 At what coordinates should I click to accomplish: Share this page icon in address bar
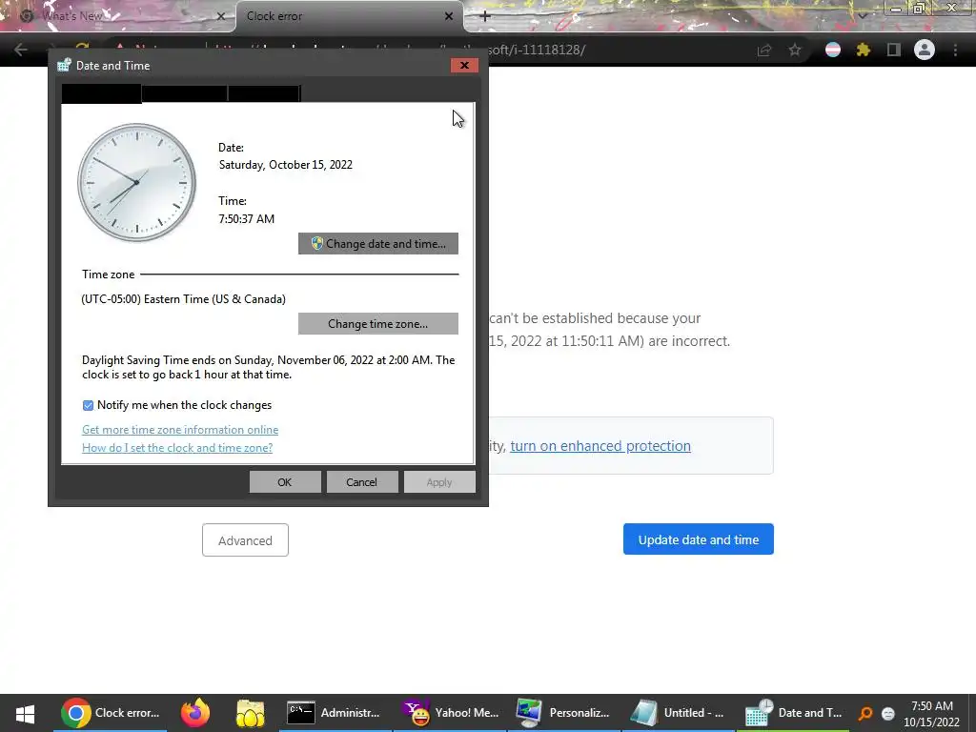tap(764, 50)
